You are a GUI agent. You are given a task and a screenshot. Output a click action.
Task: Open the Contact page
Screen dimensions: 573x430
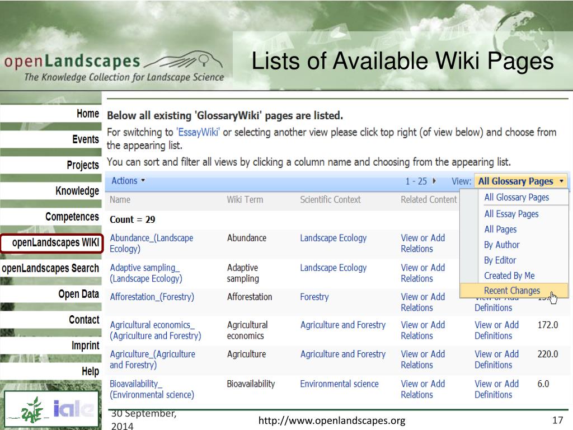[x=84, y=320]
